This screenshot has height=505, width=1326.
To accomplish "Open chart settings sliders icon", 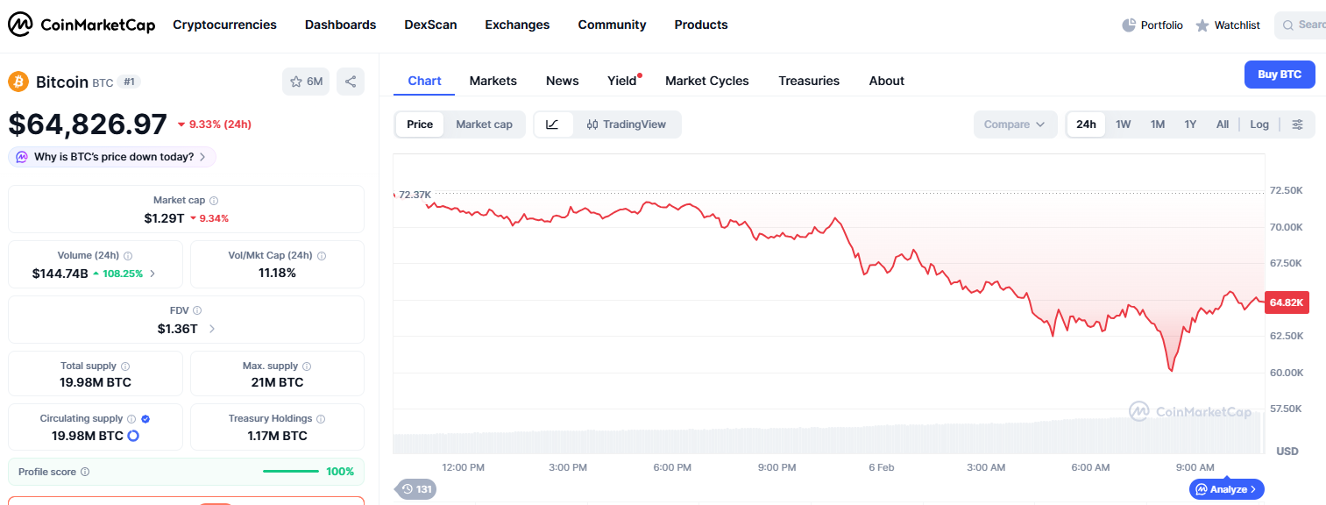I will (x=1297, y=124).
